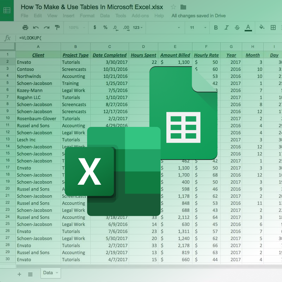Select the 'Client' header cell
Viewport: 282px width, 282px height.
pyautogui.click(x=38, y=55)
